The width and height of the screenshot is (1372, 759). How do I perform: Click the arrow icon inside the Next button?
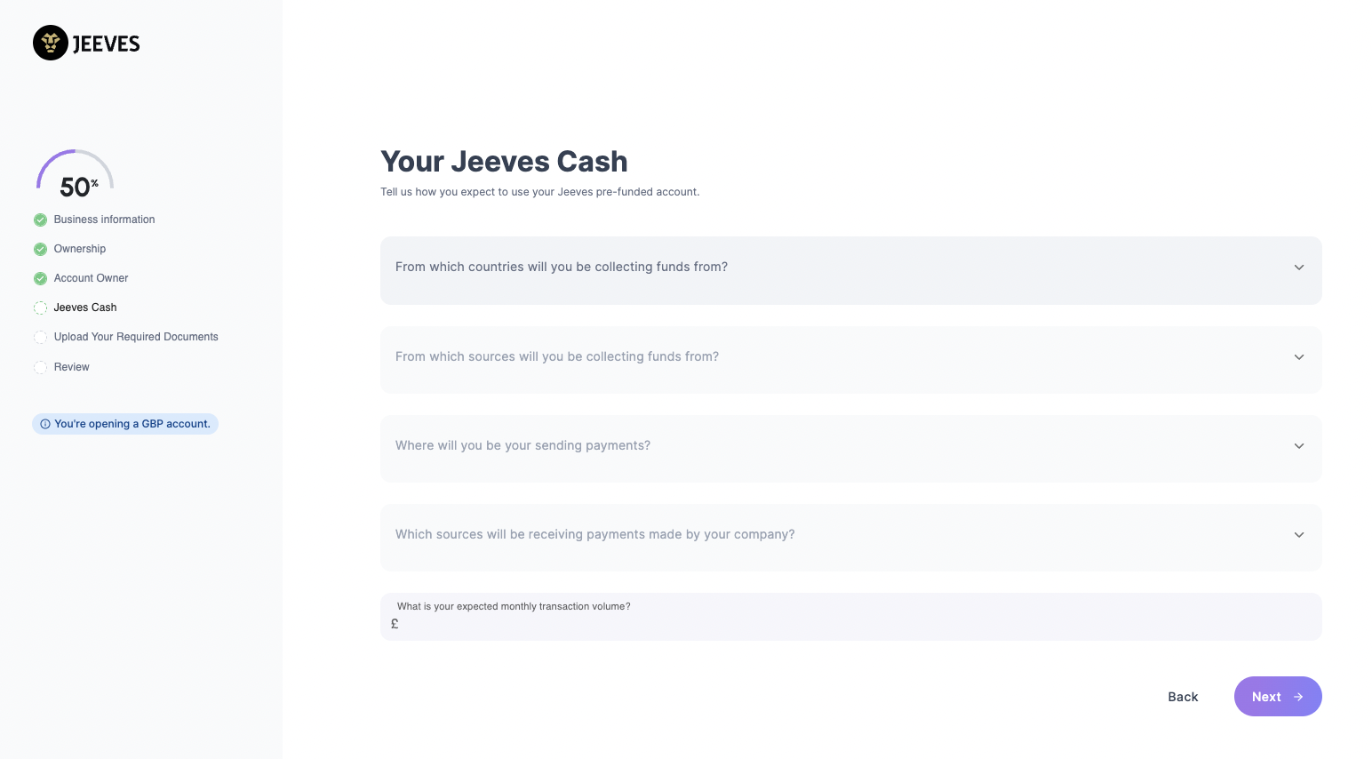[x=1298, y=697]
